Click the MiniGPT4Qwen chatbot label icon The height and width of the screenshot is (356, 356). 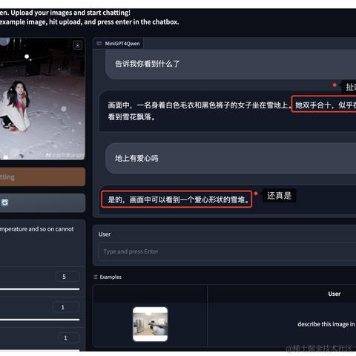tap(99, 44)
